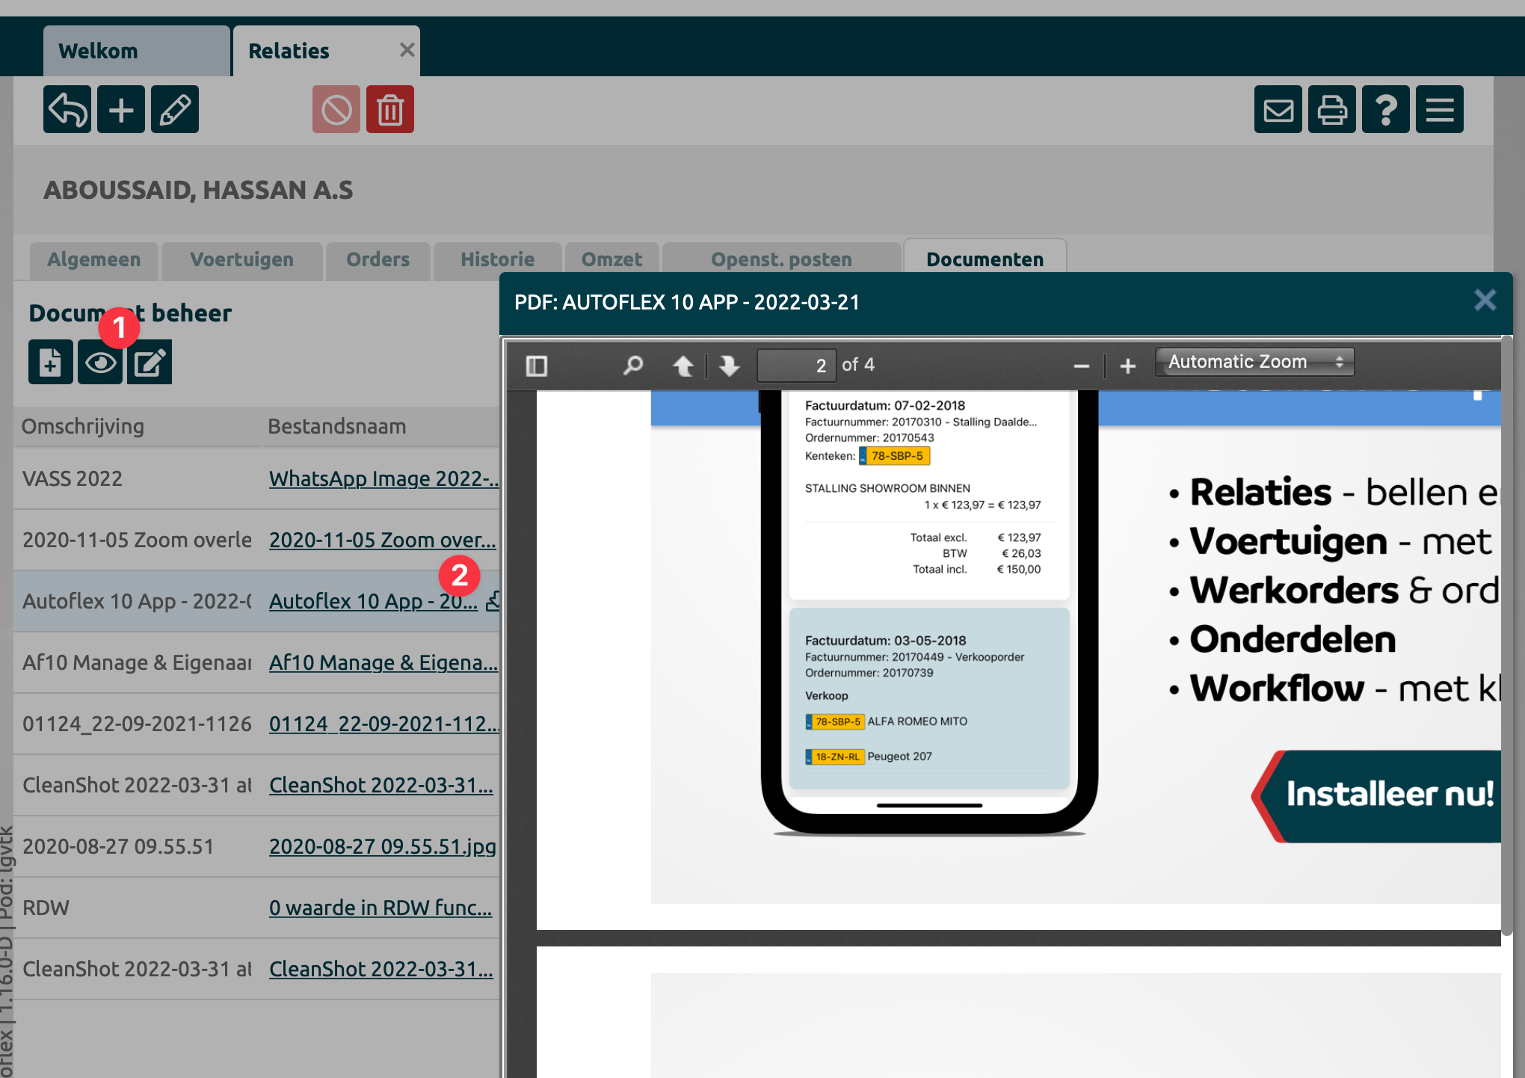The width and height of the screenshot is (1525, 1078).
Task: Click the add document icon
Action: [x=51, y=363]
